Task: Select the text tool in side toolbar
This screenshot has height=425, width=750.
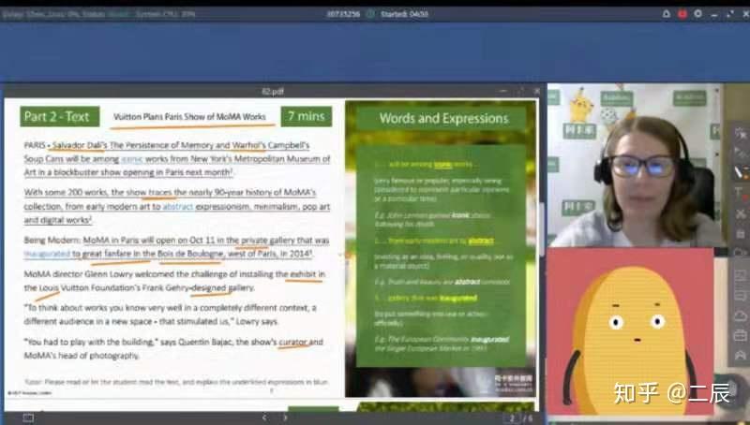Action: click(x=740, y=194)
